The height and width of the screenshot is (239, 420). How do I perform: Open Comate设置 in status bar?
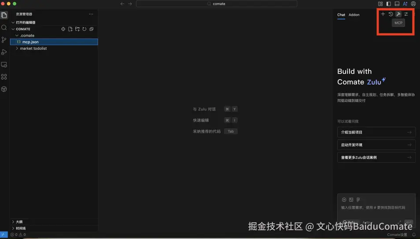pos(397,235)
